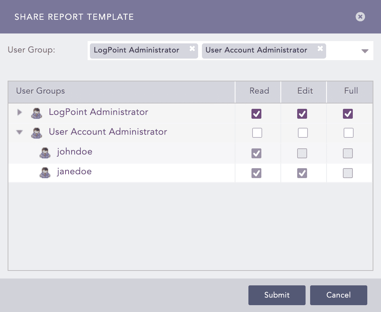Open the User Group dropdown
The image size is (381, 312).
365,50
